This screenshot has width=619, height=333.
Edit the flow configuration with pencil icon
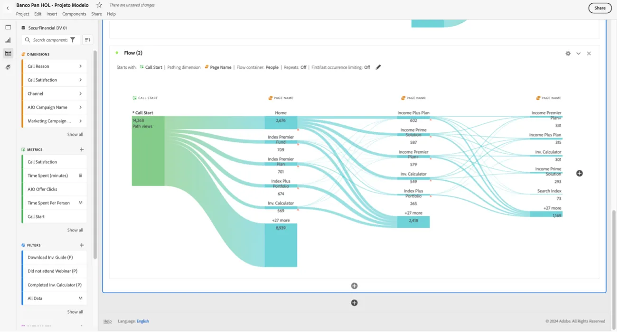(x=378, y=67)
